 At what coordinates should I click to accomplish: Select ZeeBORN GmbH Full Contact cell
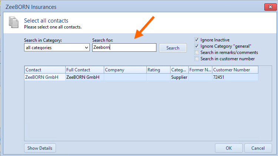(x=85, y=77)
